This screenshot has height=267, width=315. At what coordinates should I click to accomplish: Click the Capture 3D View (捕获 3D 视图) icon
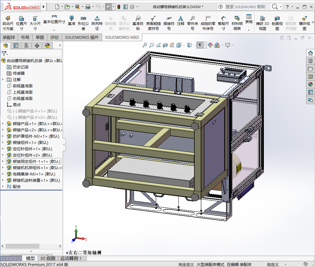(262, 23)
